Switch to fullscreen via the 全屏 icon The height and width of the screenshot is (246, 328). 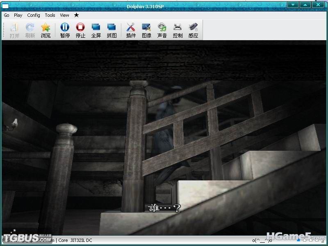96,30
